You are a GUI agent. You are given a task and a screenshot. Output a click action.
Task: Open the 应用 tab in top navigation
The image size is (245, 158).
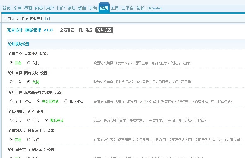[x=104, y=8]
